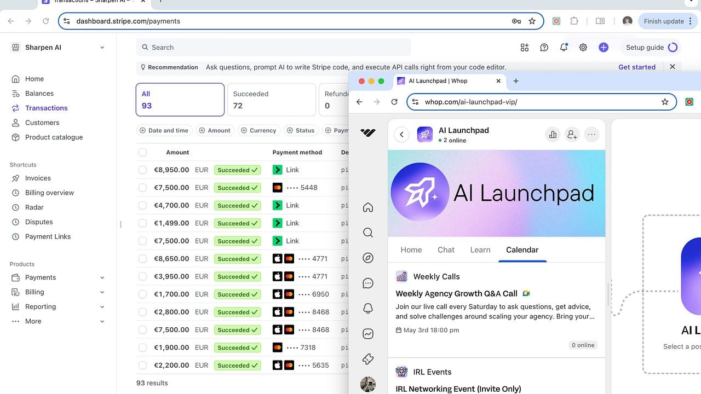Add an Amount filter
701x394 pixels.
pos(214,130)
